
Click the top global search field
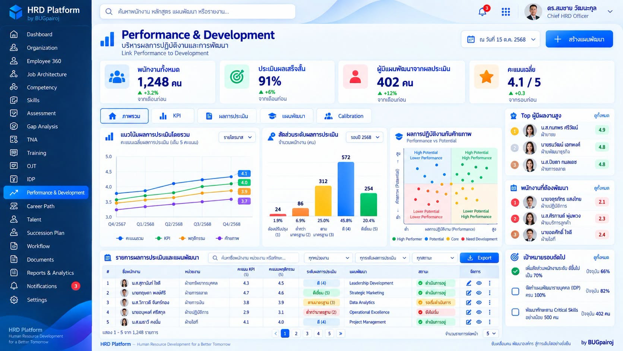click(197, 12)
